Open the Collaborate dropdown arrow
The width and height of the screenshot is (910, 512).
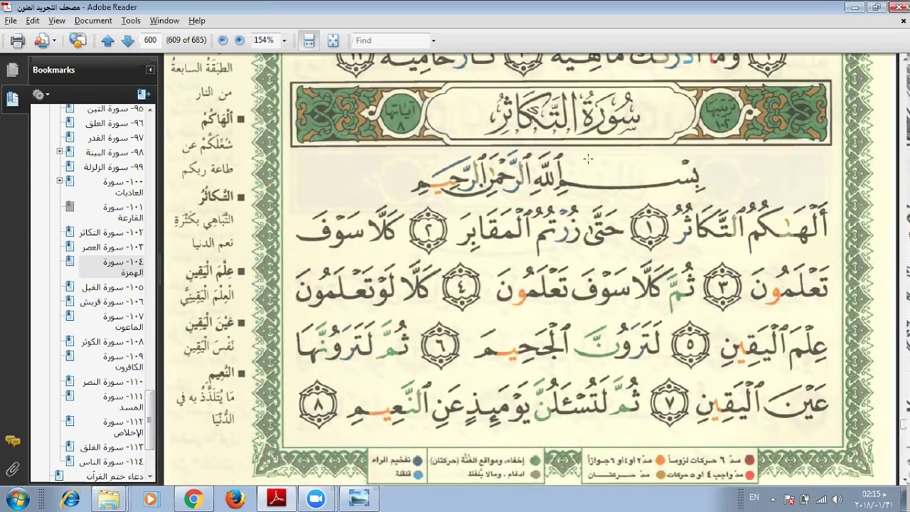coord(54,41)
